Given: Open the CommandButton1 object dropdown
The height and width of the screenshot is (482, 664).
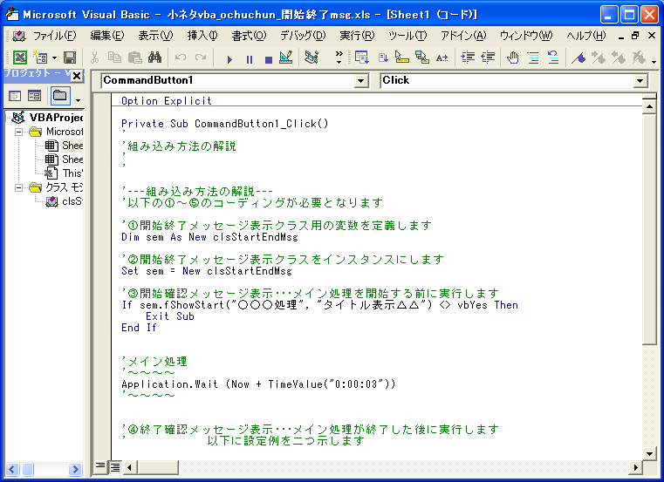Looking at the screenshot, I should point(361,80).
